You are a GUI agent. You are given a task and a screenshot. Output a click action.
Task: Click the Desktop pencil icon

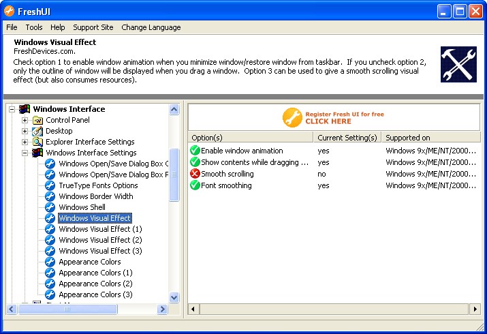coord(37,131)
